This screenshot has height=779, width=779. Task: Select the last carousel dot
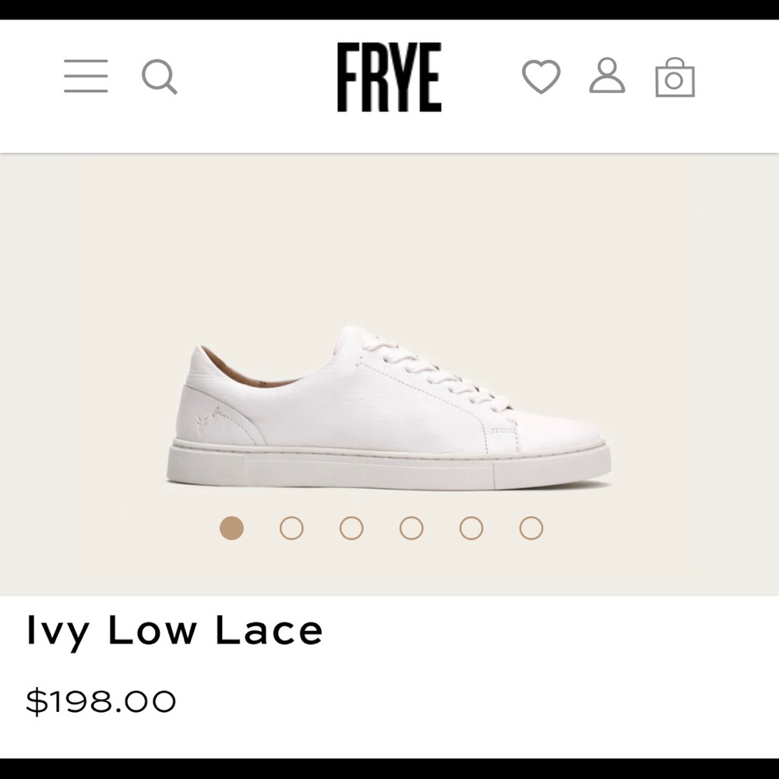pos(531,528)
